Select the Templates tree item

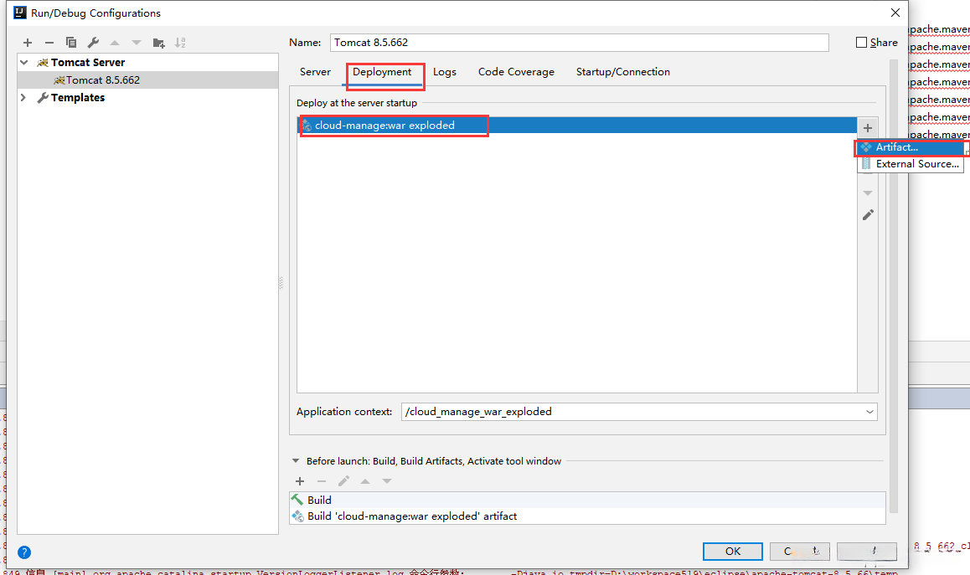point(148,98)
